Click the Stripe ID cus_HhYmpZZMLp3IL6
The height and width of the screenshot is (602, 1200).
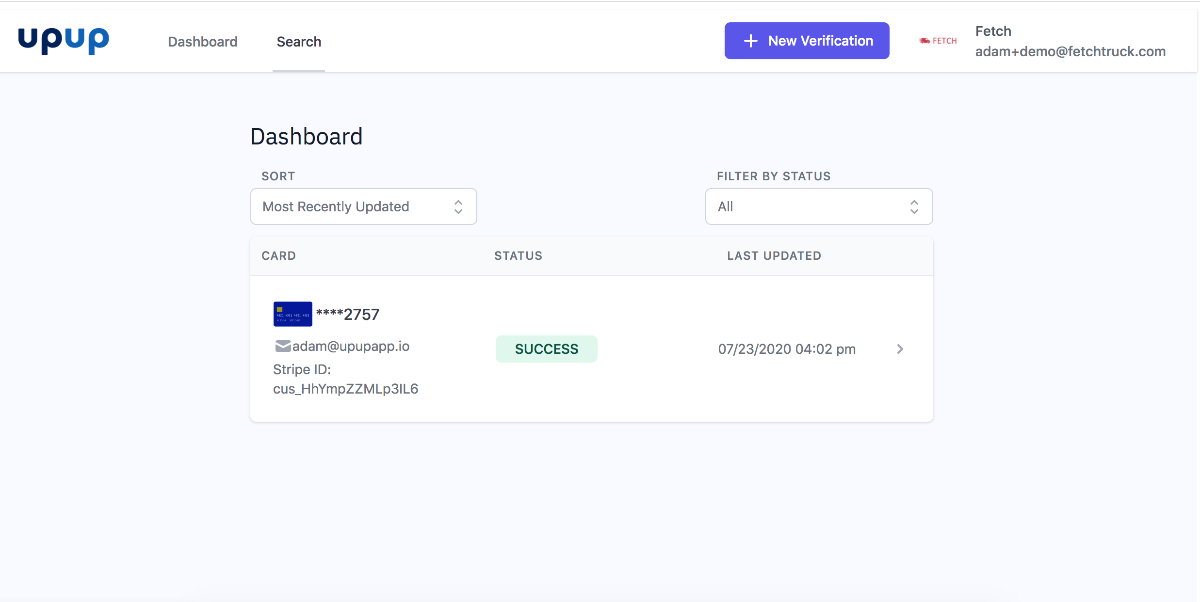[x=345, y=389]
